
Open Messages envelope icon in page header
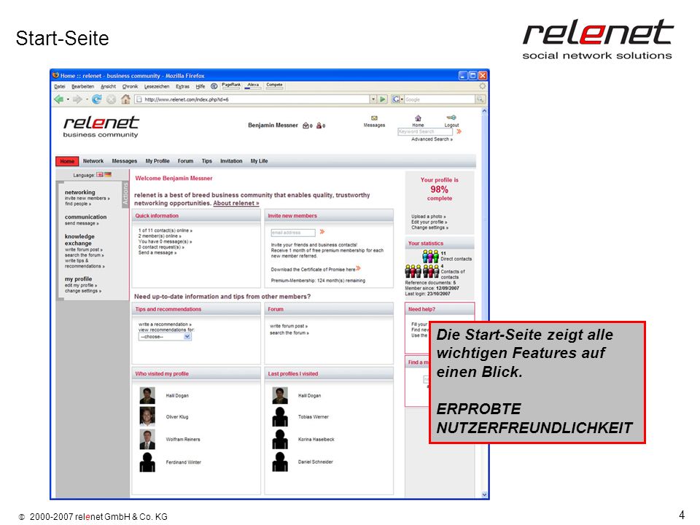(374, 118)
